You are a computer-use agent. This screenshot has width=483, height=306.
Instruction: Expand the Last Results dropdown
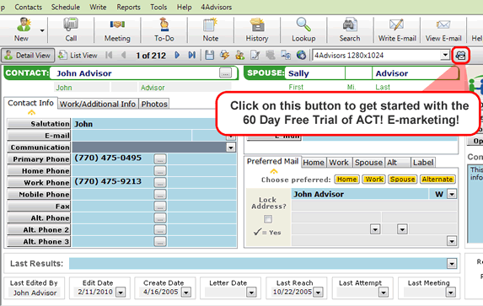pyautogui.click(x=452, y=264)
